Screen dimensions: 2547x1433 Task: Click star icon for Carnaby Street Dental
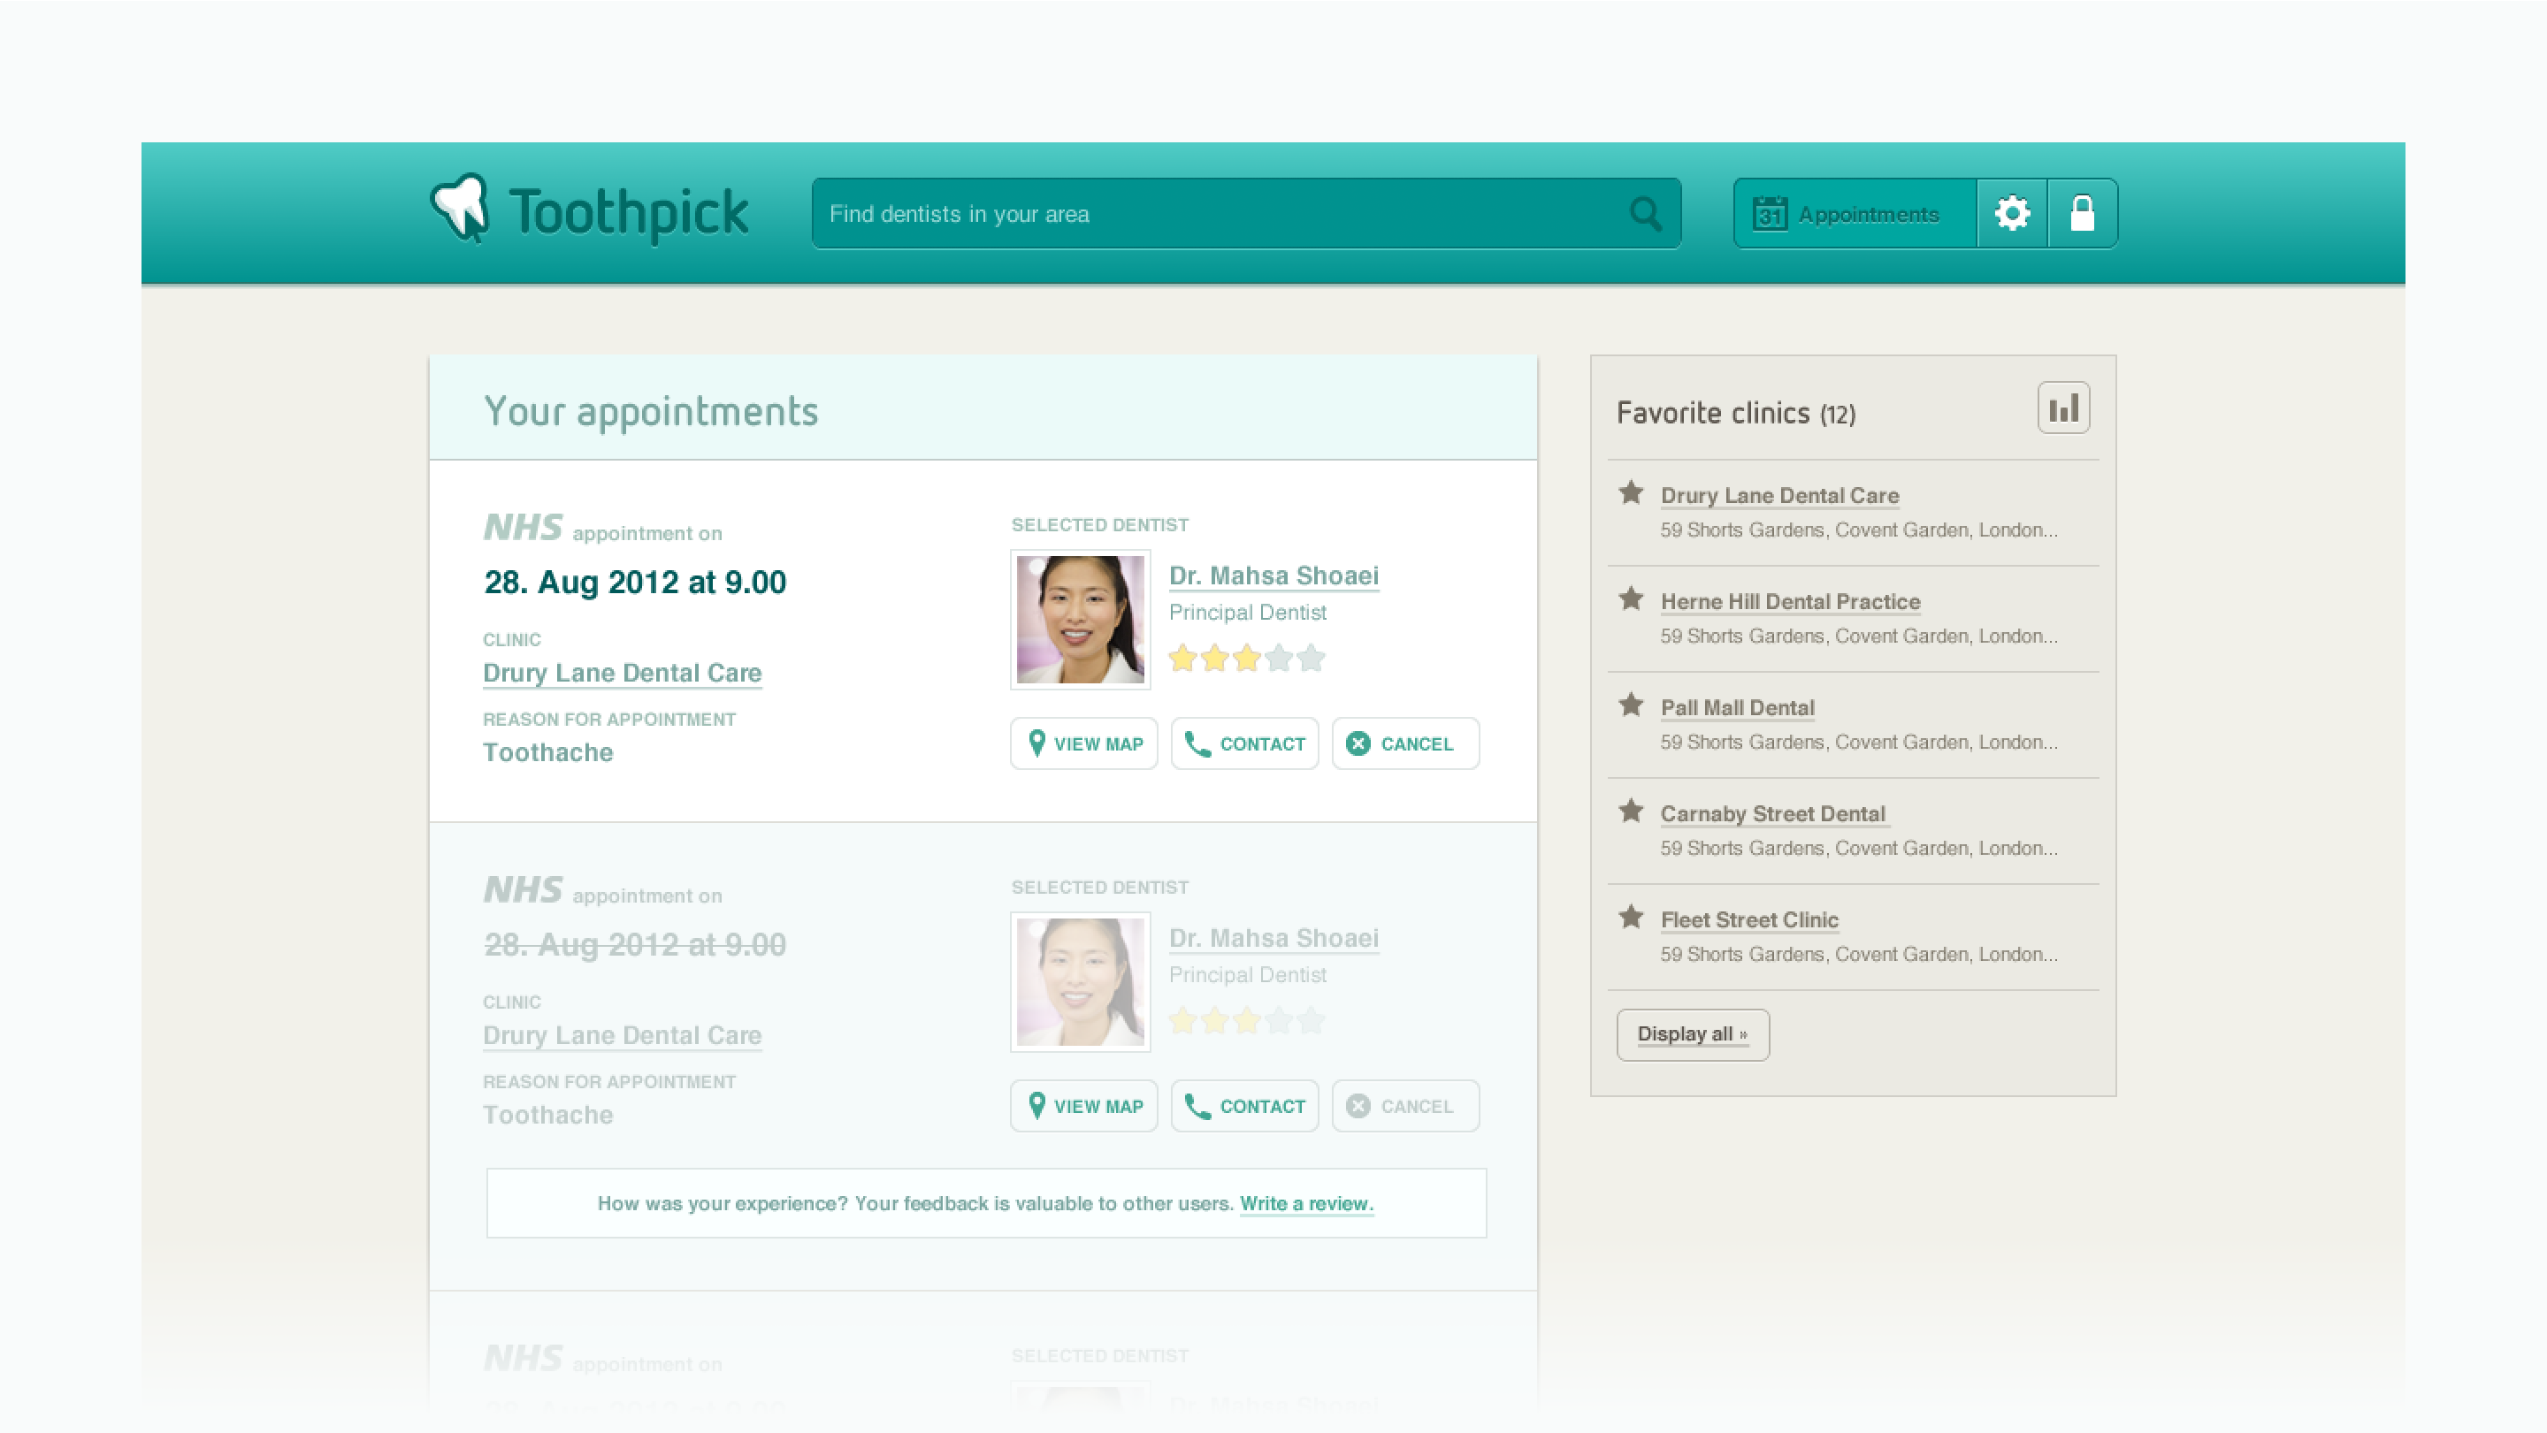[1632, 812]
